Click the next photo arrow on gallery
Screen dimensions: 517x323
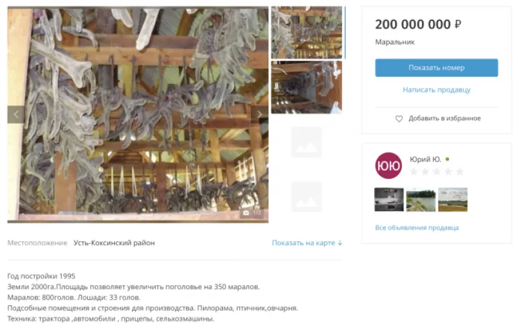260,114
